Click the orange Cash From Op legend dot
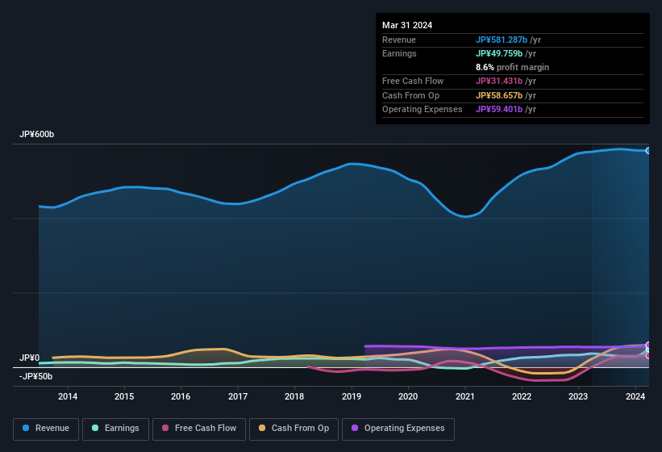 (x=263, y=429)
